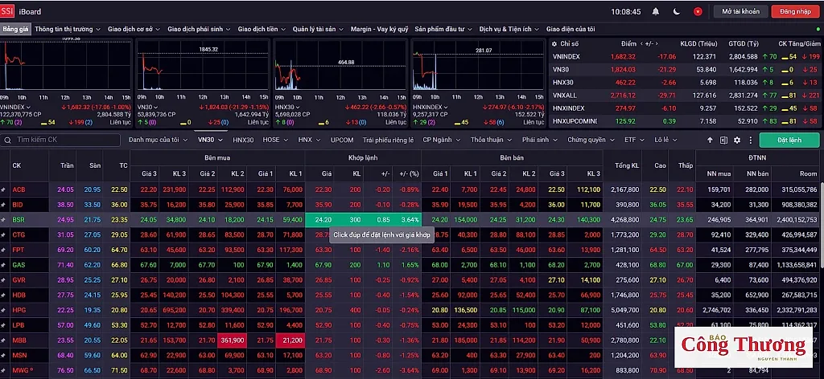824x379 pixels.
Task: Select the UPCOM tab
Action: [x=342, y=140]
